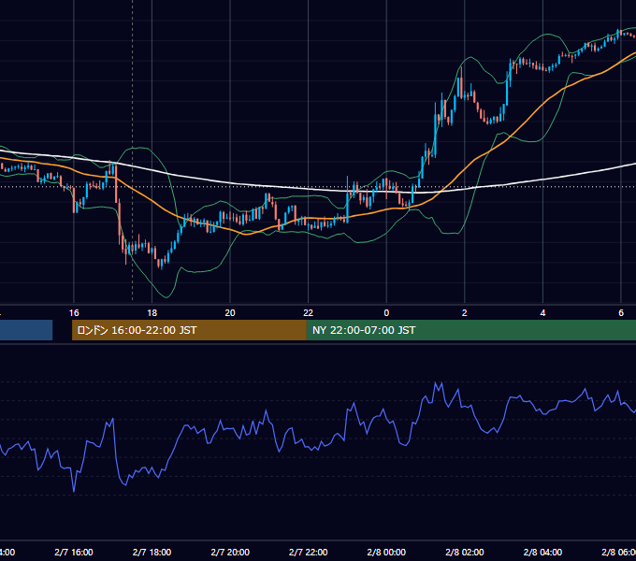Click the London 16:00-22:00 JST session bar
Screen dimensions: 636x561
point(189,330)
